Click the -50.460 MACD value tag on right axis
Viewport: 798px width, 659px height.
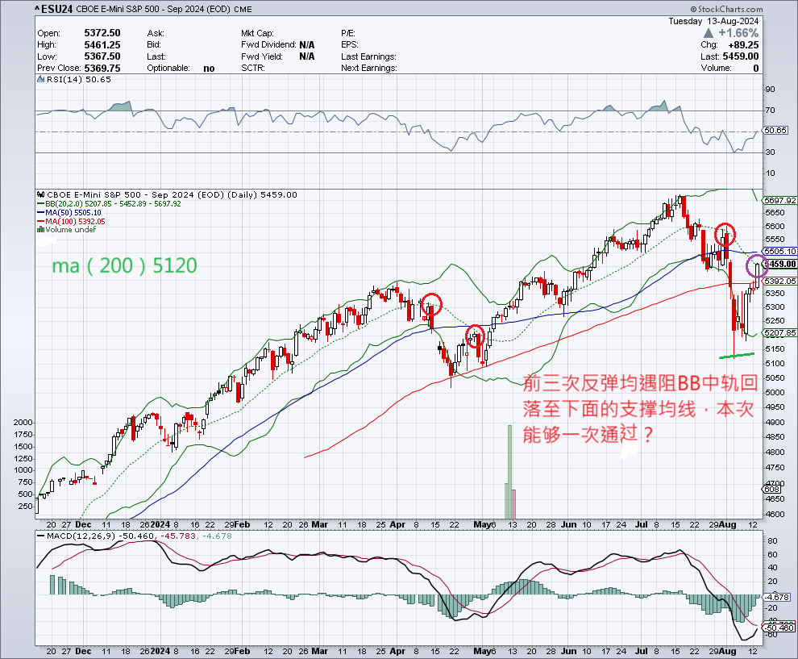[x=779, y=628]
